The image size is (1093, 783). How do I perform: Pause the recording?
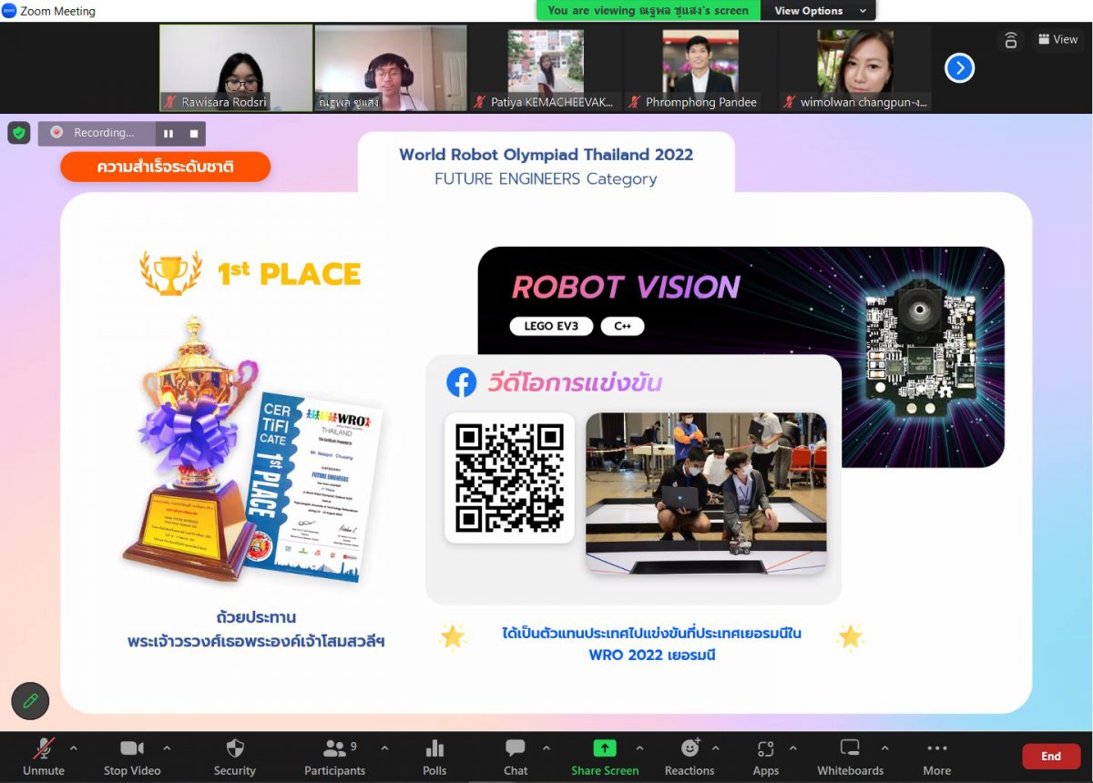tap(169, 134)
